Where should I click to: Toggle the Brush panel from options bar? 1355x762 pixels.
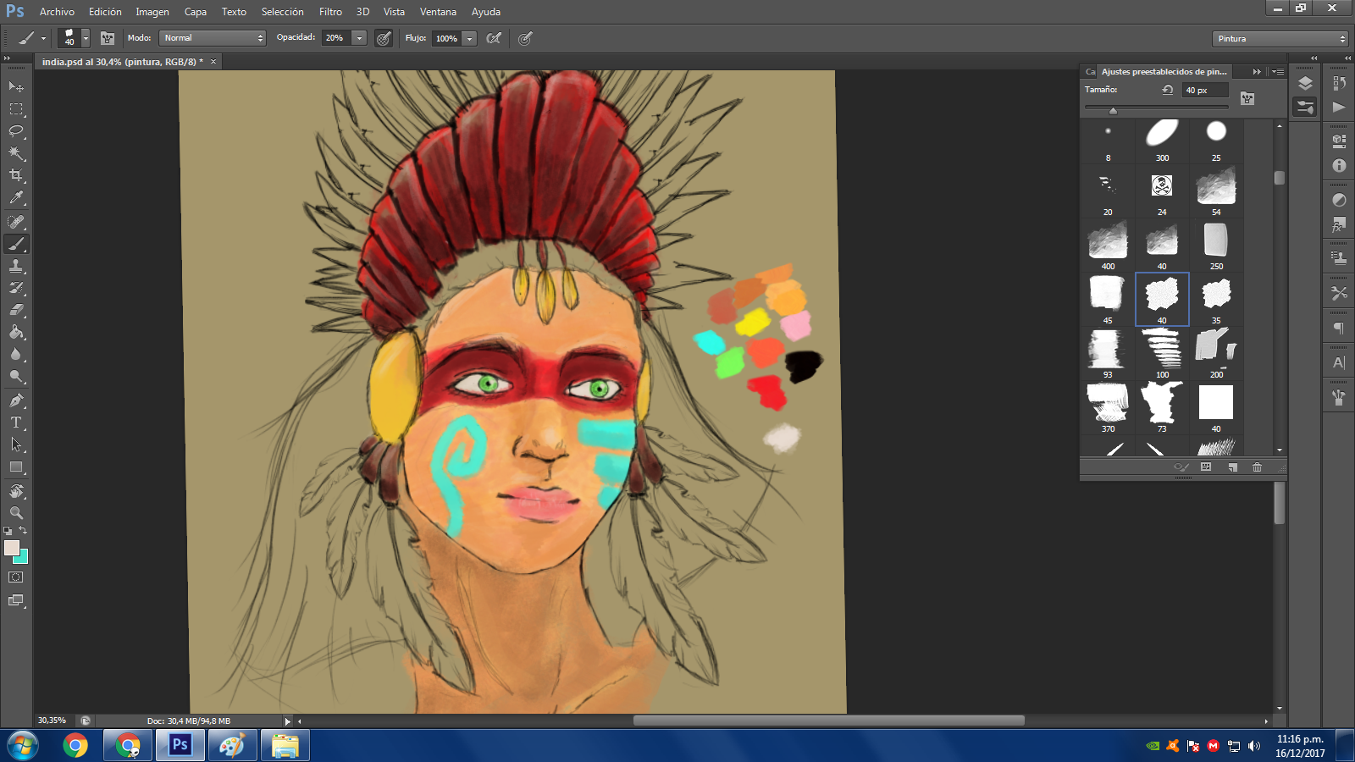click(x=108, y=38)
